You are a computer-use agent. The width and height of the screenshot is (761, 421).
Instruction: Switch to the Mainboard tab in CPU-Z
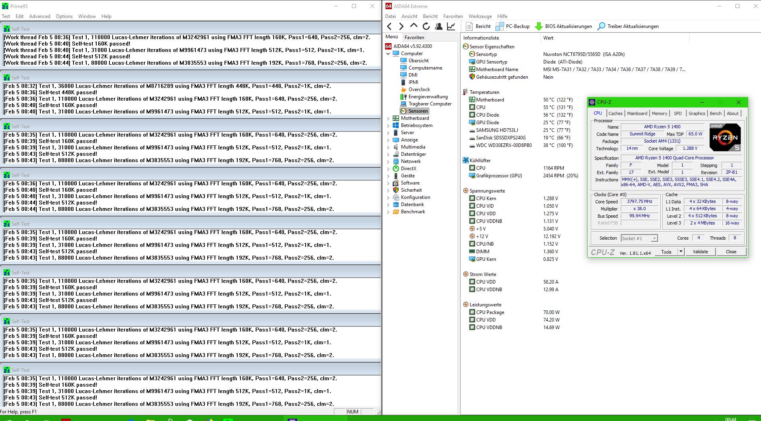click(637, 113)
